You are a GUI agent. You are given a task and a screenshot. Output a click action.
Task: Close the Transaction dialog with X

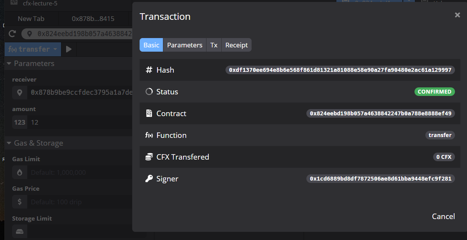457,15
